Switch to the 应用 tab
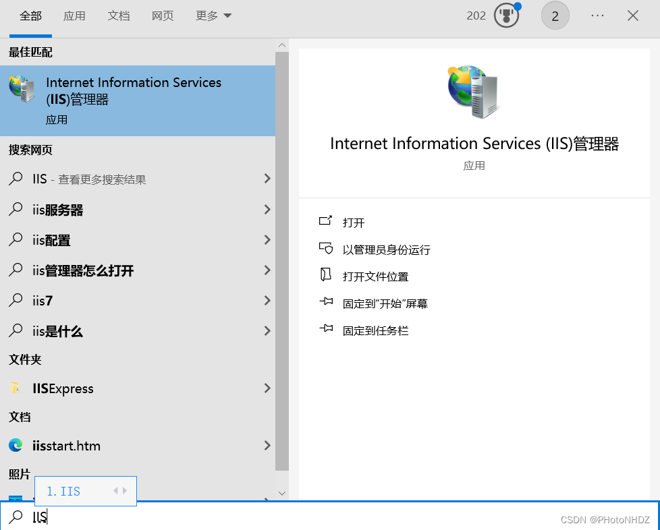 [x=74, y=16]
